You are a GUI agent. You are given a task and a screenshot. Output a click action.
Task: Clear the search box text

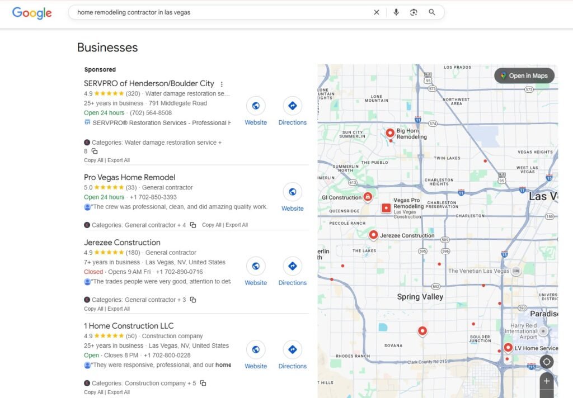coord(377,12)
